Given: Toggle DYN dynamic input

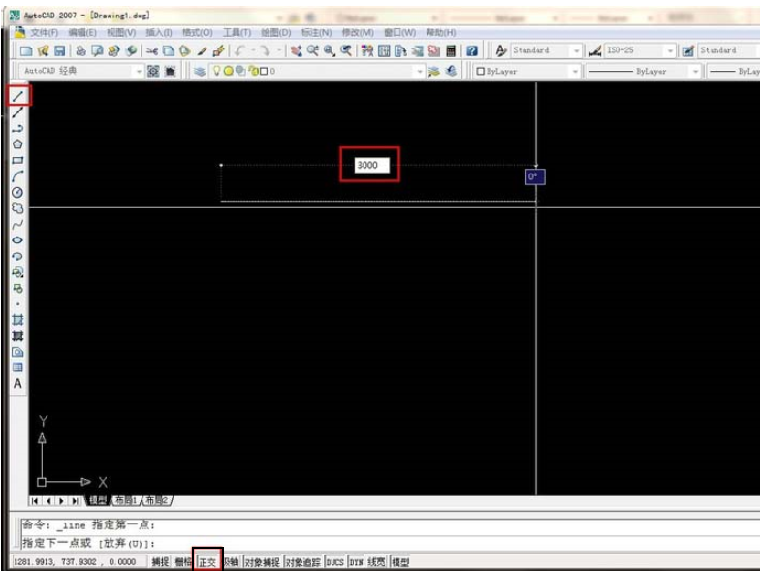Looking at the screenshot, I should (357, 562).
